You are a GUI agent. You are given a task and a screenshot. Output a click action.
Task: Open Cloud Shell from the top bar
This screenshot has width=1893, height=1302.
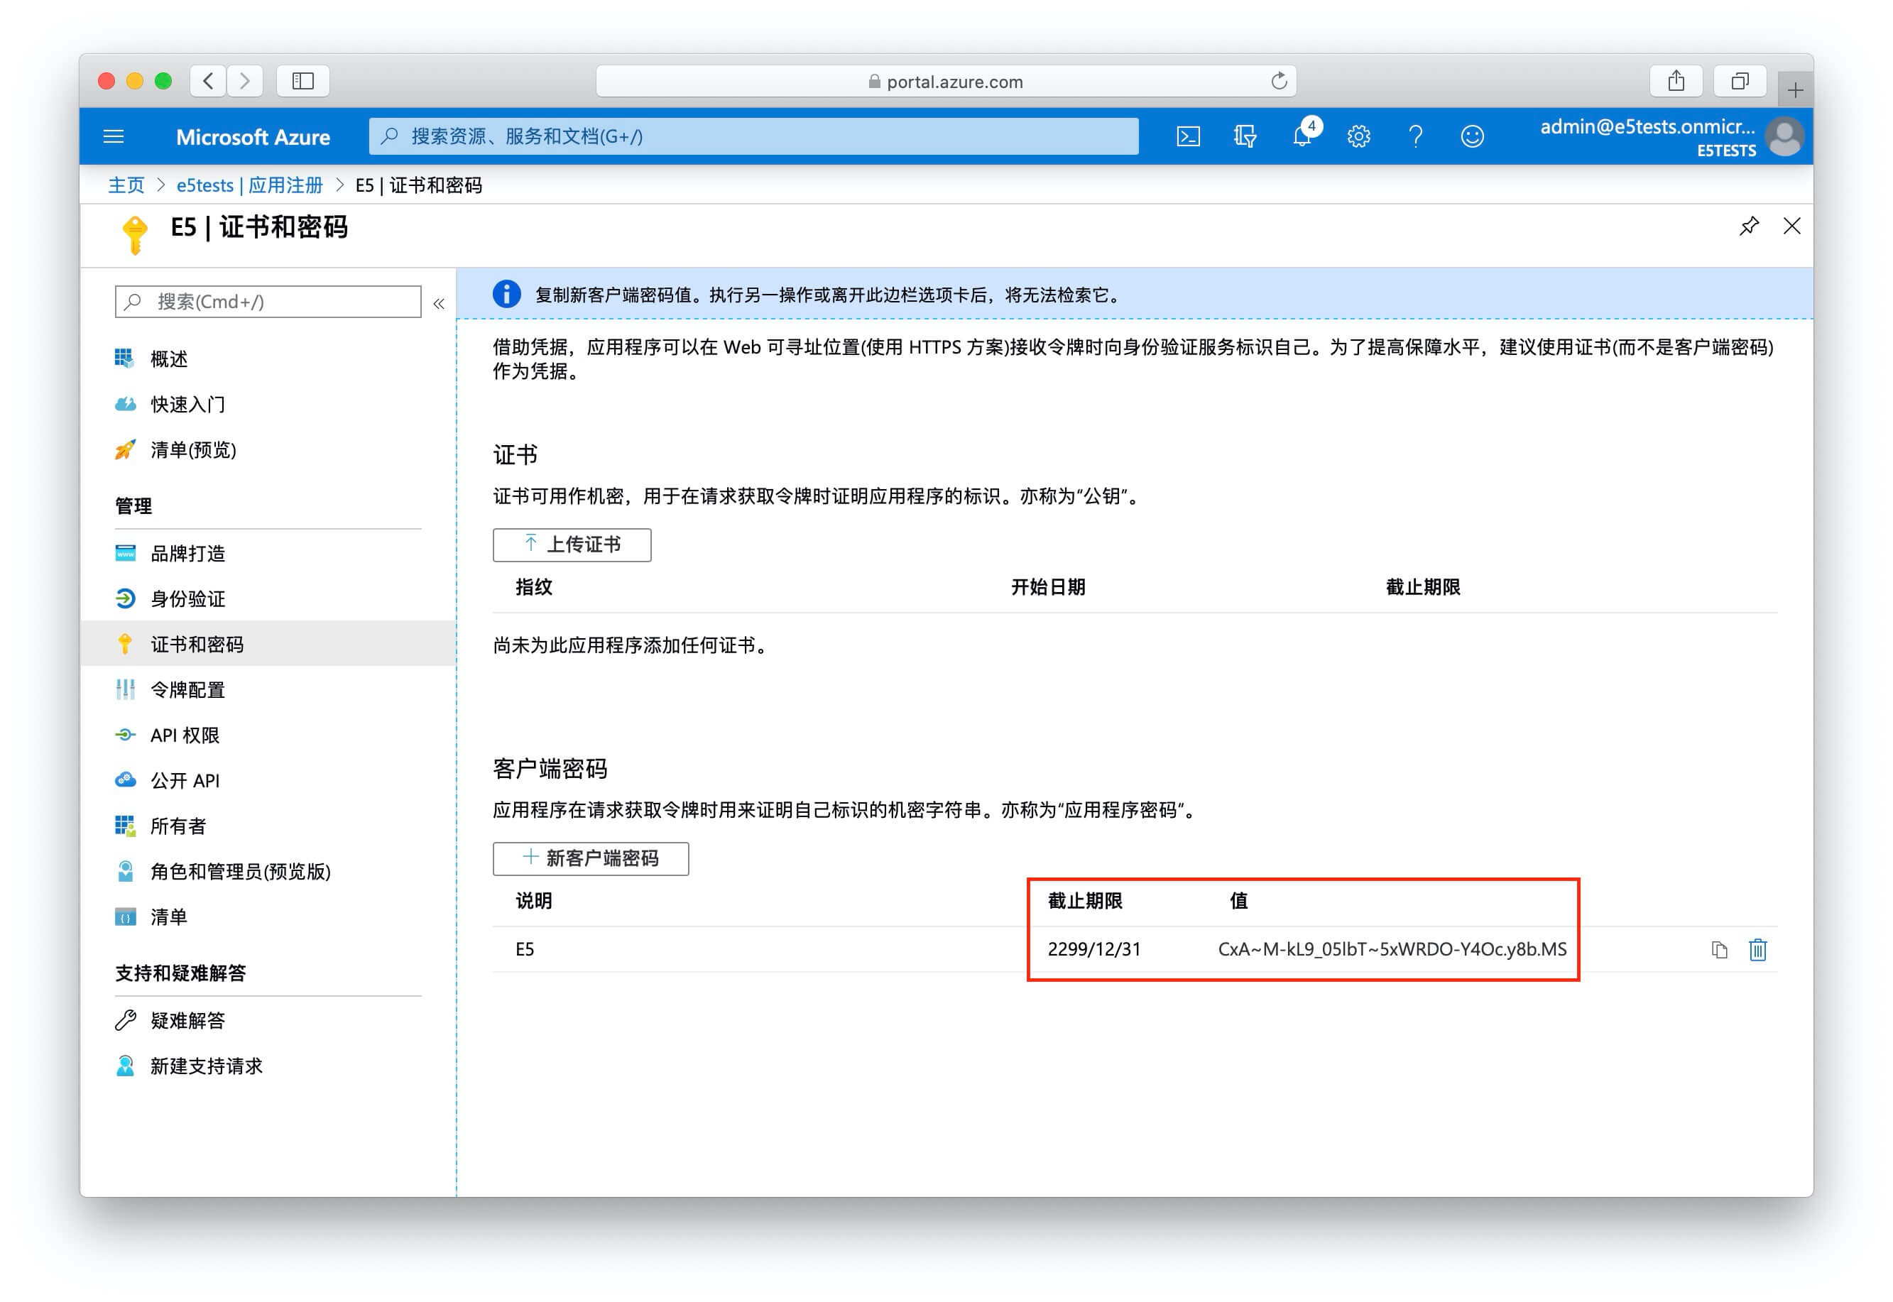coord(1188,136)
